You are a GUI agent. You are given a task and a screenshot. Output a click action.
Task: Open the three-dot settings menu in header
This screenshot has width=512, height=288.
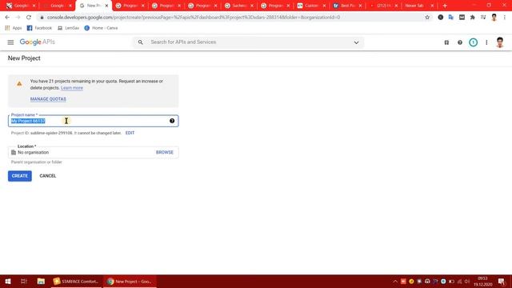[x=486, y=42]
